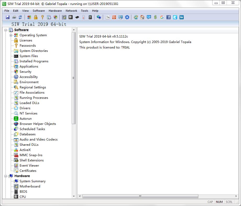Collapse the Hardware tree section

pyautogui.click(x=6, y=176)
